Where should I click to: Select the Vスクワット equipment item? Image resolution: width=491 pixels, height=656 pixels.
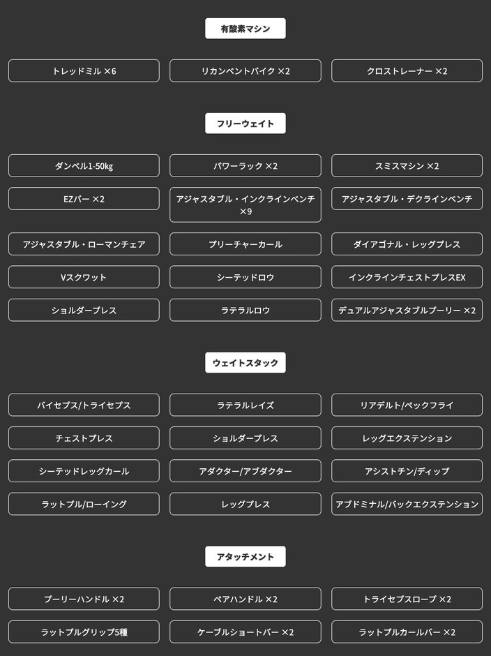click(84, 277)
